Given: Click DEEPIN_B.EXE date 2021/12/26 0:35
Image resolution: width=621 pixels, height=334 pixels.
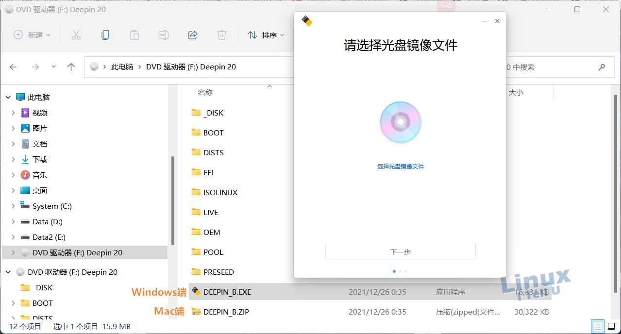Looking at the screenshot, I should [377, 292].
